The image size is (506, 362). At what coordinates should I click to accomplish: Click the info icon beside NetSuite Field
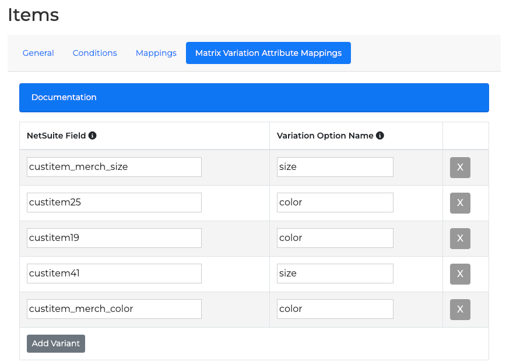pos(92,136)
